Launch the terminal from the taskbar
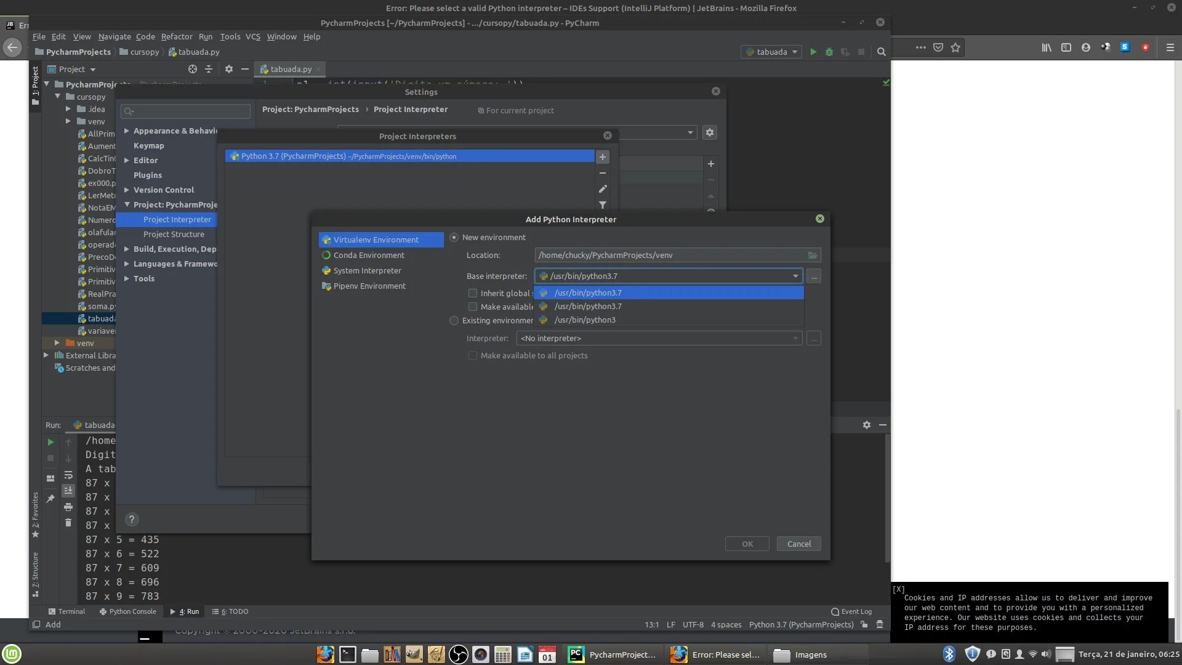 348,655
